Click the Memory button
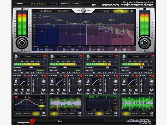The width and height of the screenshot is (167, 125). point(64,3)
